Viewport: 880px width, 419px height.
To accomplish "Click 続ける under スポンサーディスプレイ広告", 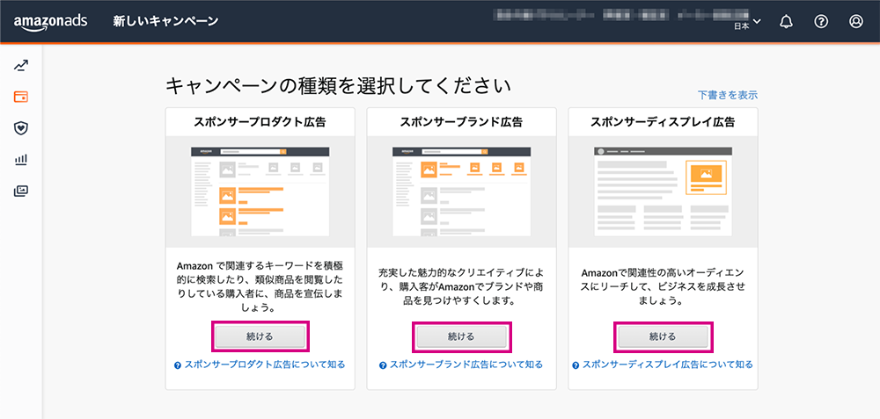I will click(663, 336).
